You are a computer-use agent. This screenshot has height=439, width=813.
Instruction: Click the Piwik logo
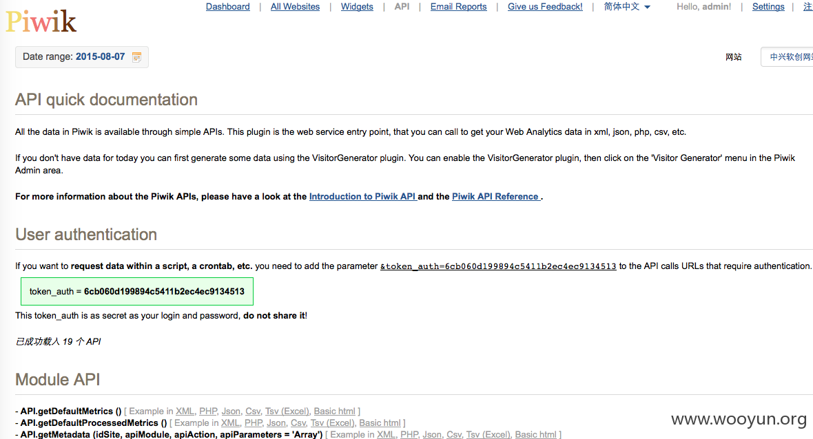41,22
